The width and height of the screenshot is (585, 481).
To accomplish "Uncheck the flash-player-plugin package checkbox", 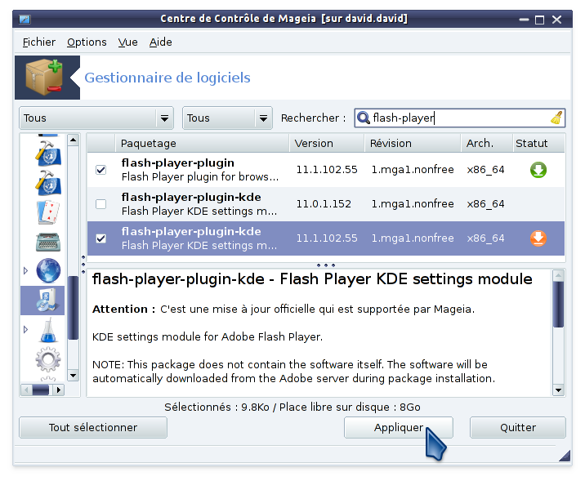I will (x=100, y=170).
